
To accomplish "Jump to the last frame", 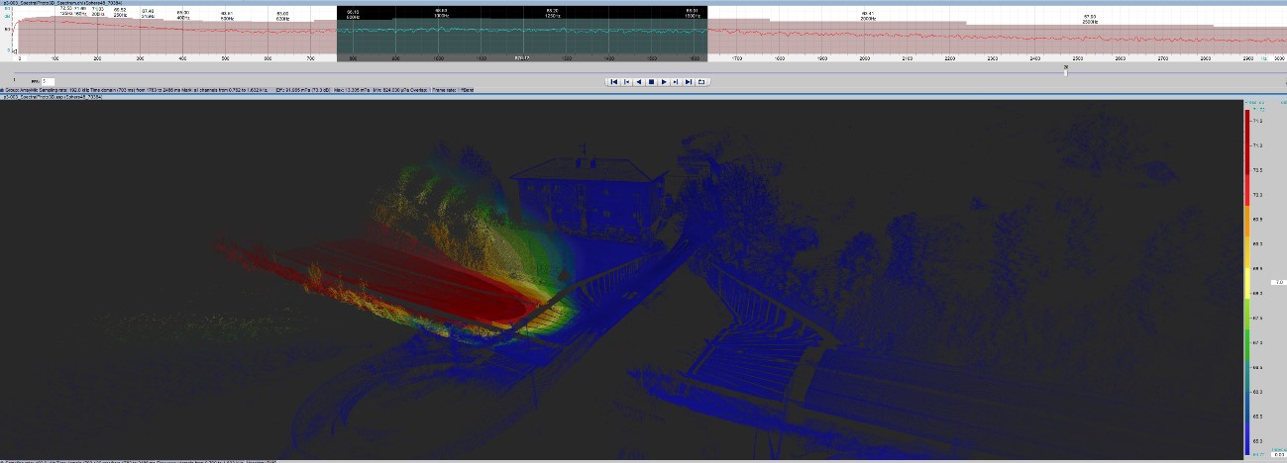I will [x=689, y=82].
